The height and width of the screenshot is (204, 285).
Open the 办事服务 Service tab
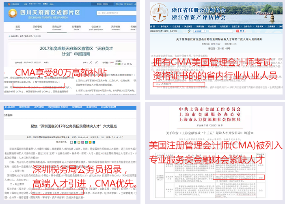(x=75, y=28)
